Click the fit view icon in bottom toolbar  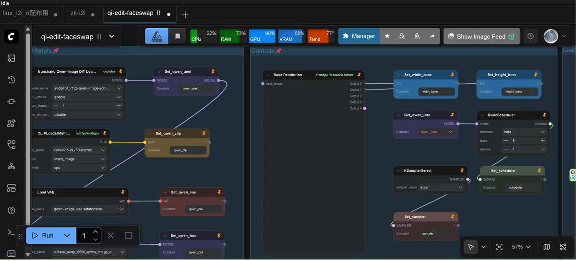coord(499,247)
